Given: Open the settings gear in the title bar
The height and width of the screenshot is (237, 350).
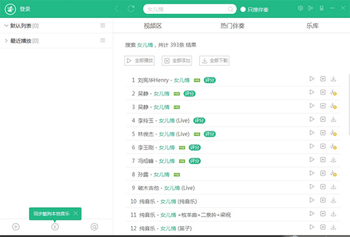Looking at the screenshot, I should point(300,9).
